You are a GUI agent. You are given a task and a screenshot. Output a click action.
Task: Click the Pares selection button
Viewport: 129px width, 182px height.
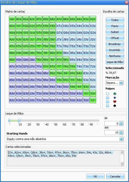click(x=115, y=26)
